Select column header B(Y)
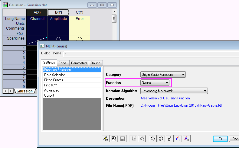The image size is (239, 148). 58,12
